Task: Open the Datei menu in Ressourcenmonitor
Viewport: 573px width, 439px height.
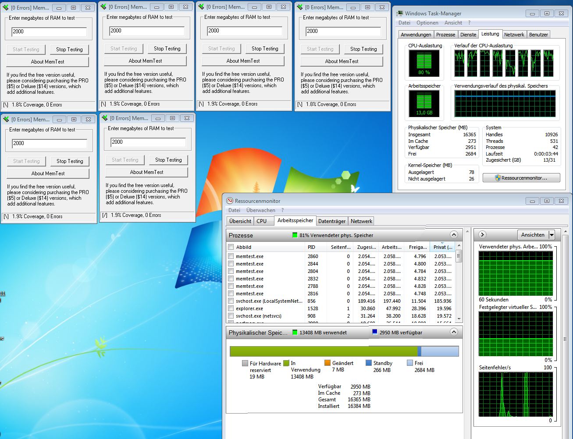Action: click(x=234, y=210)
